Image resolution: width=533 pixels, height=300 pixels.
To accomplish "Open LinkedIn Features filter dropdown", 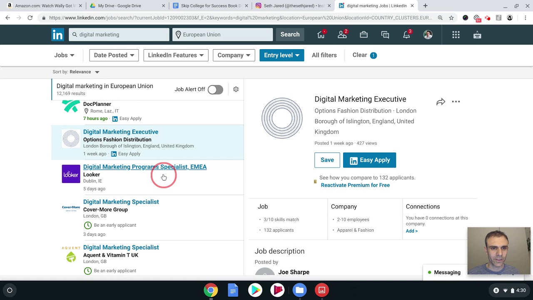I will (176, 55).
